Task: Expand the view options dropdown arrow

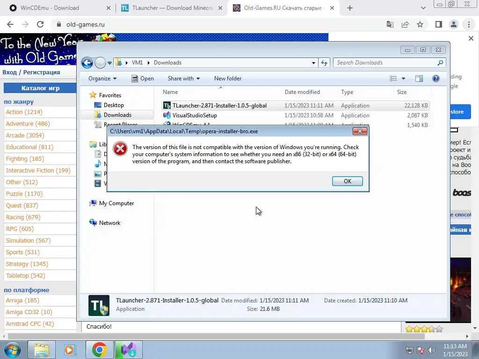Action: [x=403, y=79]
